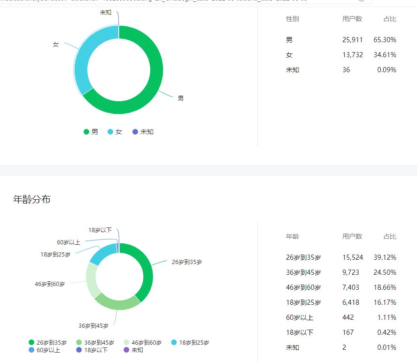Click the percentage 16.17%
The width and height of the screenshot is (417, 362).
pos(385,302)
